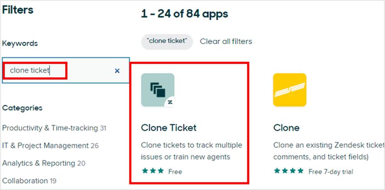The width and height of the screenshot is (385, 190).
Task: Click the Clone Ticket description text
Action: [x=192, y=150]
